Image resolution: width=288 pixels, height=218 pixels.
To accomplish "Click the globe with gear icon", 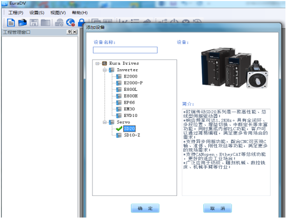I will (x=70, y=23).
